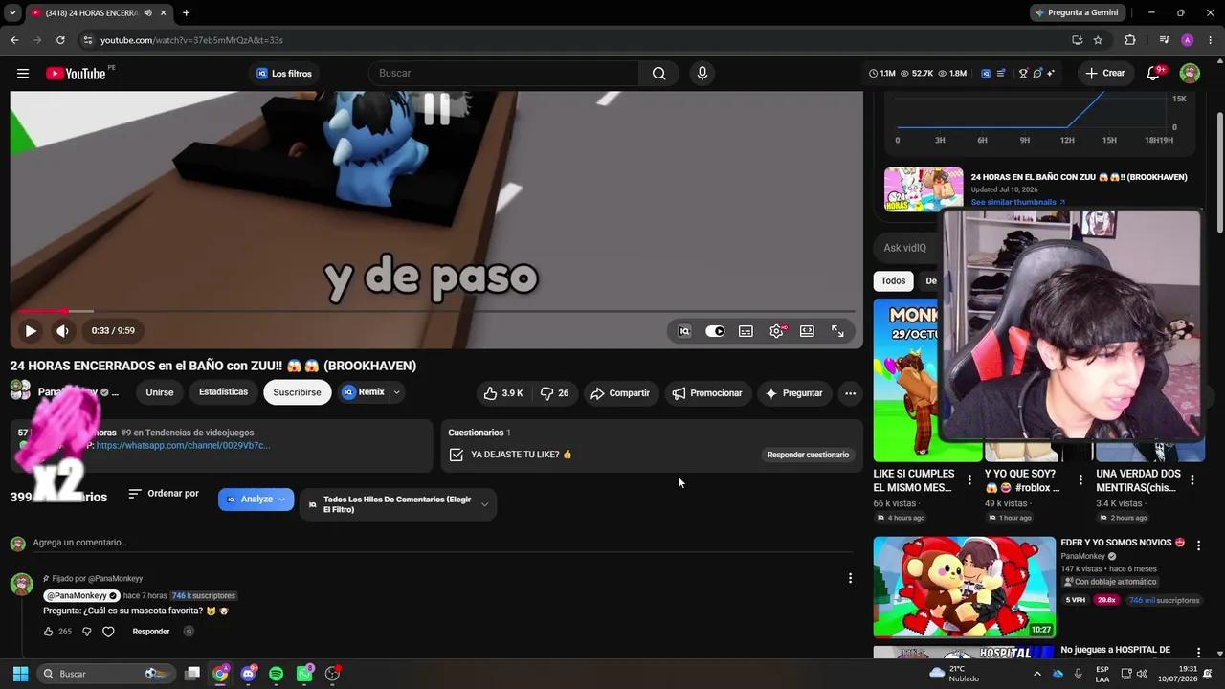Check the YA DEJASTE TU LIKE checkbox
Screen dimensions: 1225x689
coord(457,455)
